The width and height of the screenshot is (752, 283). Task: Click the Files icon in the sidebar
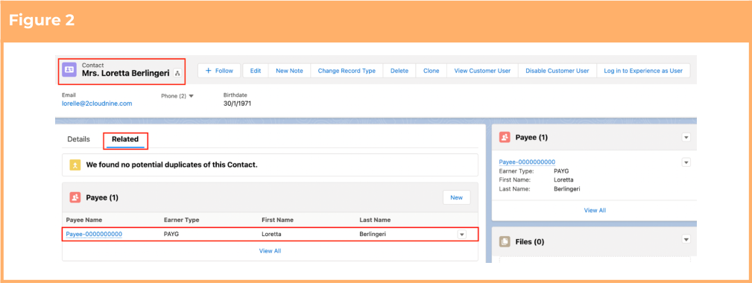(505, 241)
